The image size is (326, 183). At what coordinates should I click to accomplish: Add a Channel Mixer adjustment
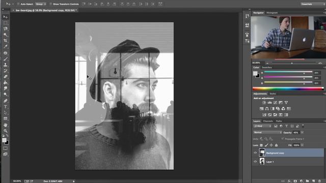(283, 108)
